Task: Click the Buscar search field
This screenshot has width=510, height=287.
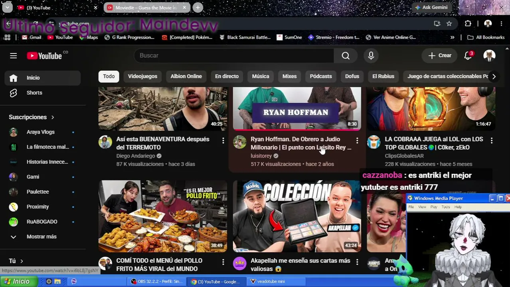Action: (234, 55)
